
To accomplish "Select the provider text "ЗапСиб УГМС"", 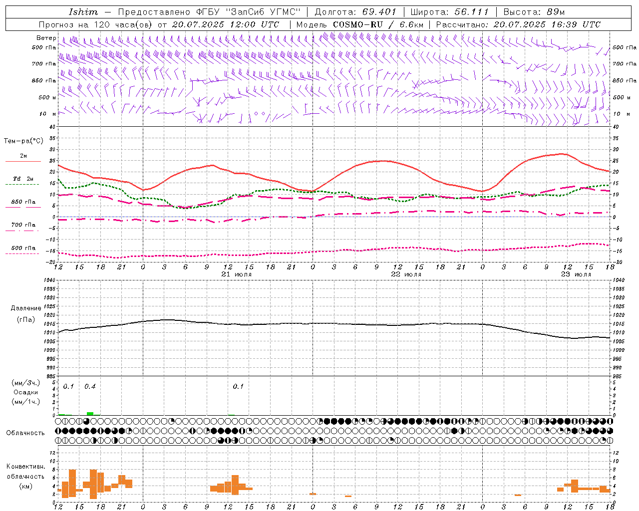I will [x=263, y=12].
